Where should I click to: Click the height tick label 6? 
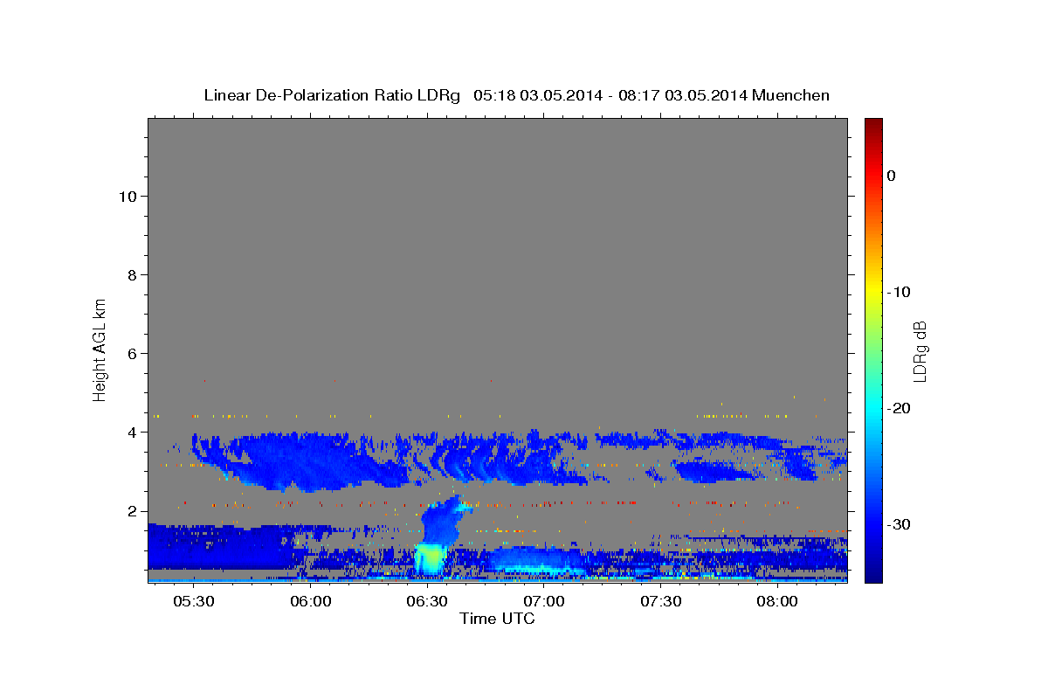[132, 354]
